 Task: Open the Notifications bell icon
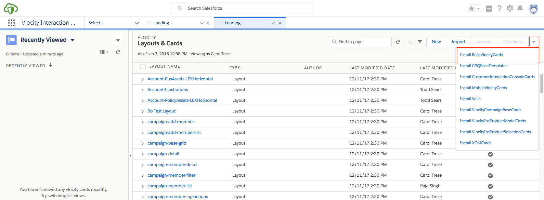[520, 8]
